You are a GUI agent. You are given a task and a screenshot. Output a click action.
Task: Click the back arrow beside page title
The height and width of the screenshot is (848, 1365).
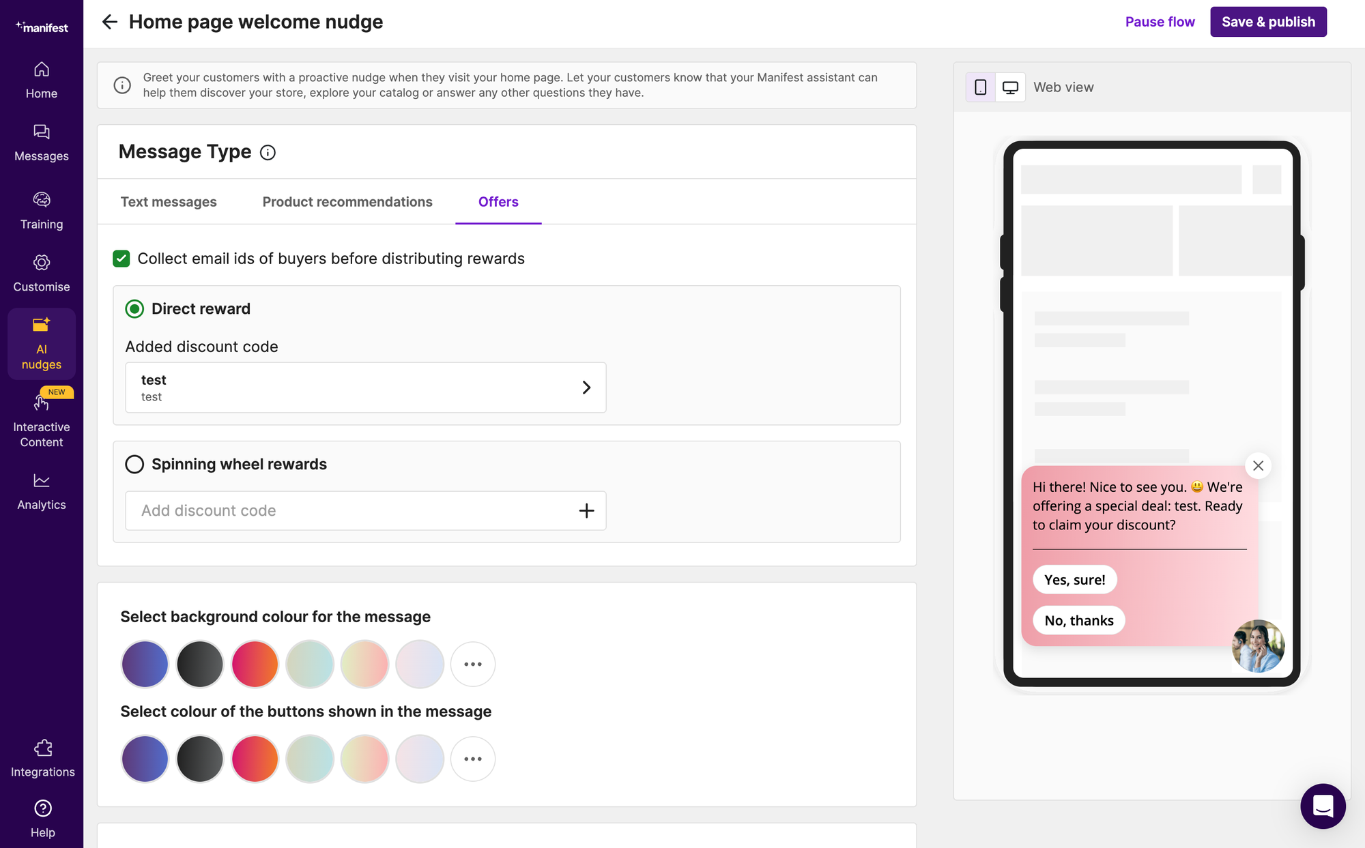point(109,22)
